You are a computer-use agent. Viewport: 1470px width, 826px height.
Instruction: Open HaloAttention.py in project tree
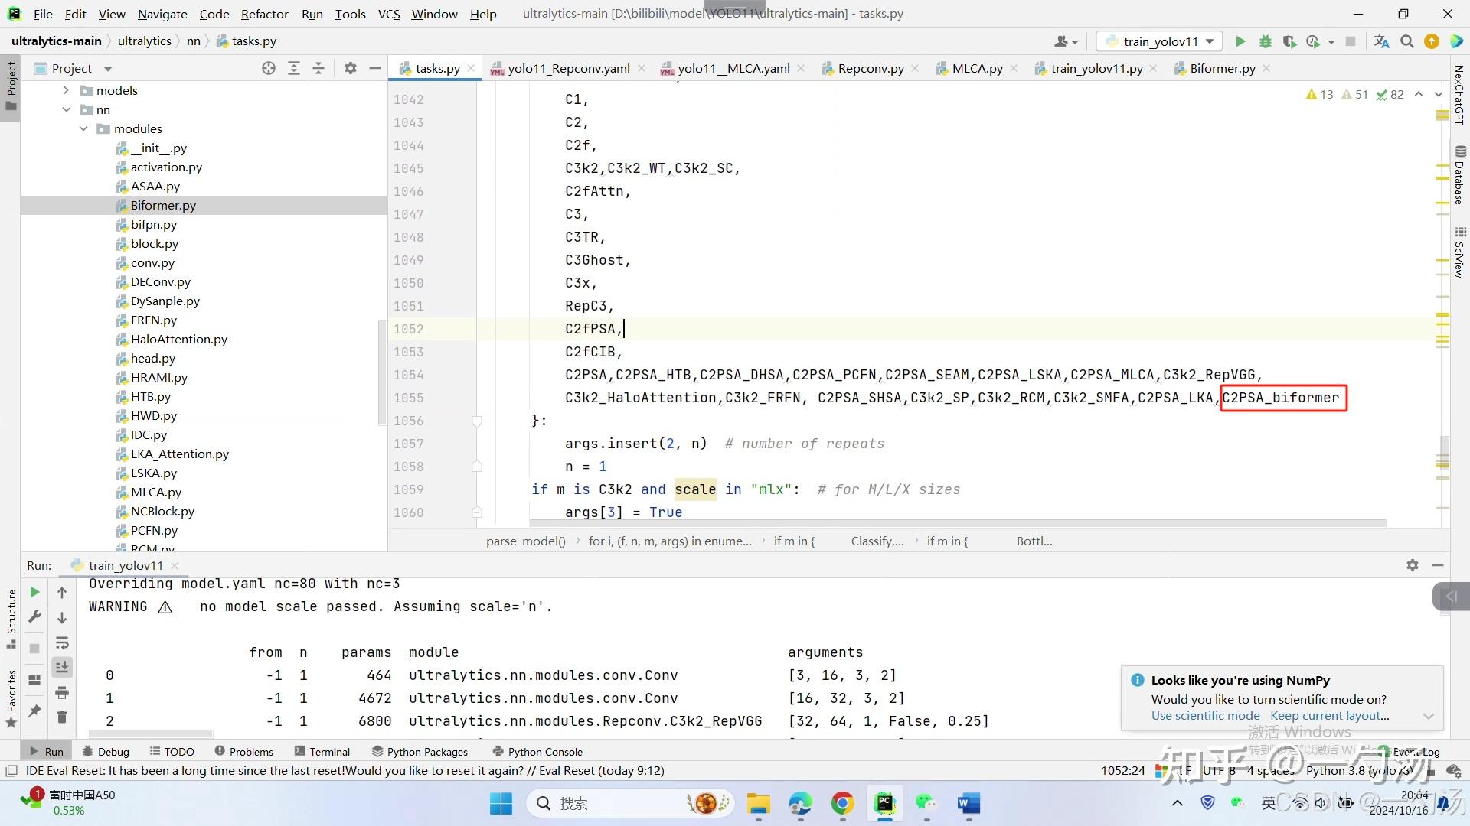tap(178, 339)
